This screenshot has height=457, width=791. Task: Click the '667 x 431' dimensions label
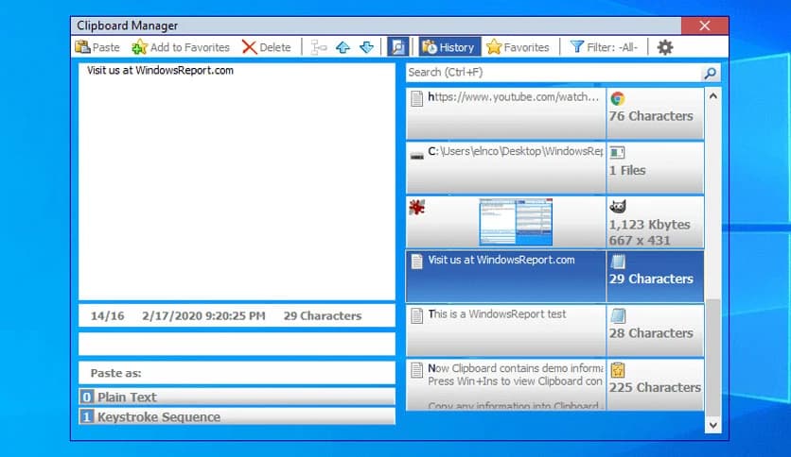[640, 241]
